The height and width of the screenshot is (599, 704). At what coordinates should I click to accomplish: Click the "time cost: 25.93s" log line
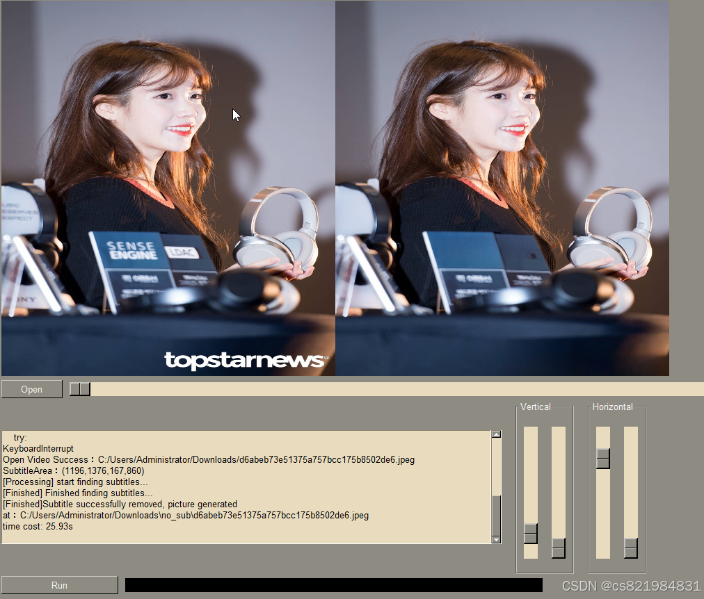[x=38, y=526]
